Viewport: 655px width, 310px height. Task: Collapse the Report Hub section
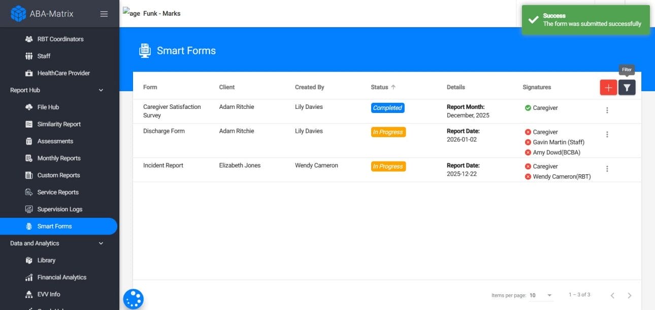101,90
